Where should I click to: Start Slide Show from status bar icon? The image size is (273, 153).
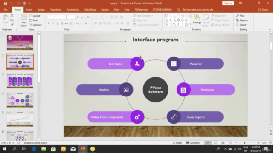point(230,143)
